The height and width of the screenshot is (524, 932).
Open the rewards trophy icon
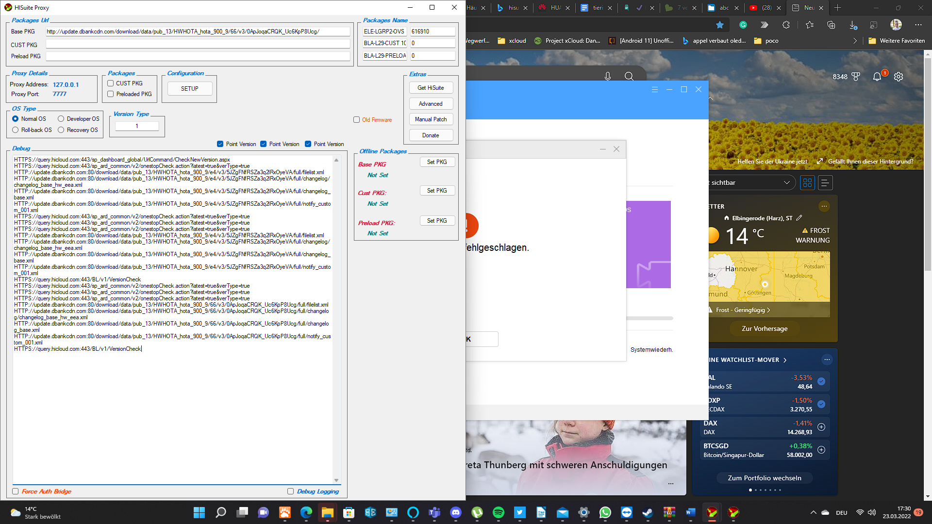pyautogui.click(x=856, y=77)
